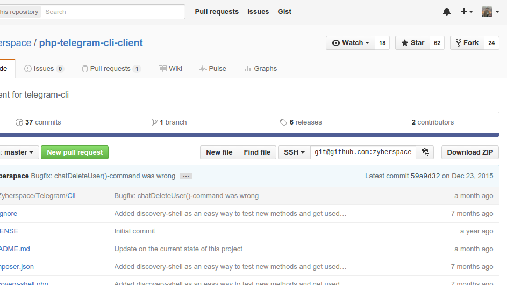Open the php-telegram-cli-client repository link
The width and height of the screenshot is (507, 285).
click(91, 43)
